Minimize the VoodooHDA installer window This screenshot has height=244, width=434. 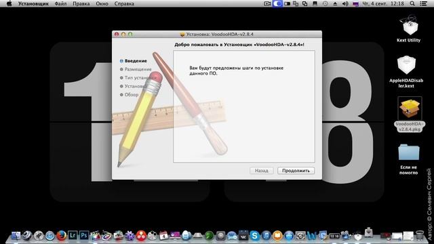click(123, 35)
